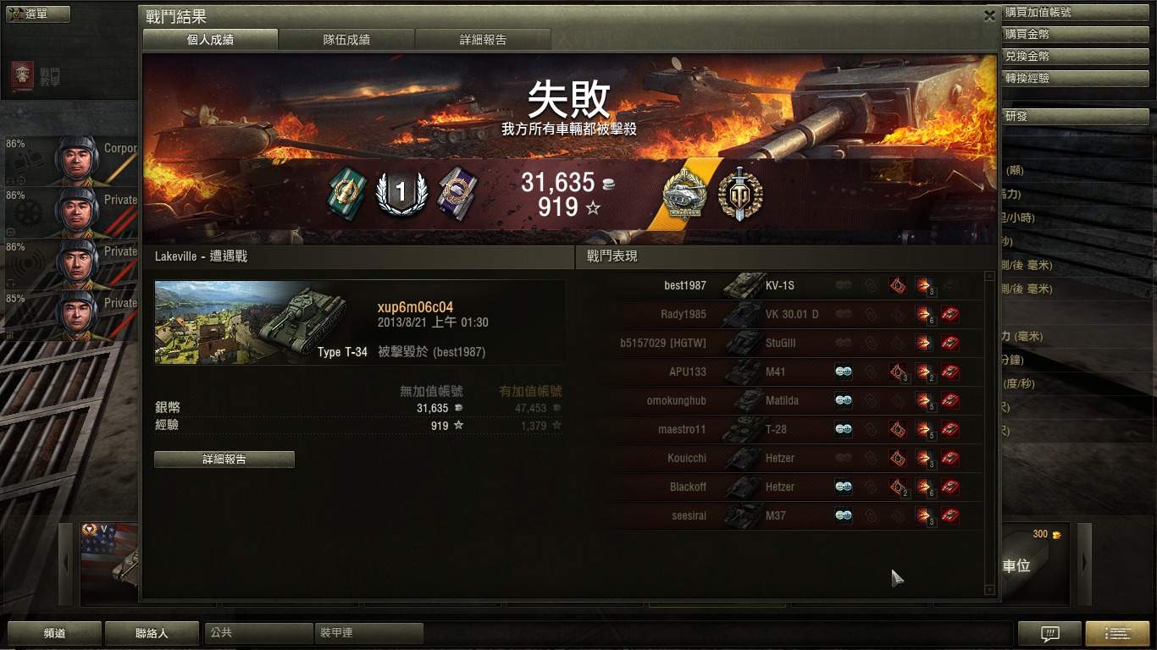
Task: Switch to the 詳細報告 tab
Action: point(483,40)
